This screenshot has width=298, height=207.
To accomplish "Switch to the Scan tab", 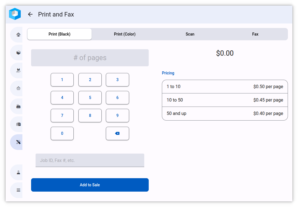I will (190, 34).
